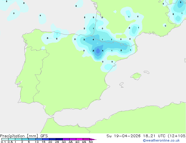Screen dimensions: 186x143
Task: Click the purple arrow tip above 50 mm
Action: click(x=93, y=139)
